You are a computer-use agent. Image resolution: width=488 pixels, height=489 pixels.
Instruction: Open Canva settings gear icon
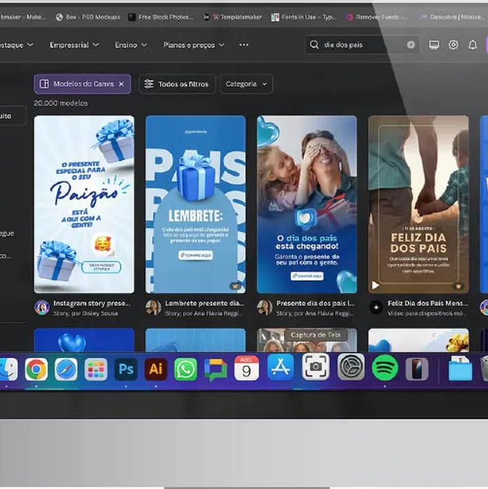[453, 45]
